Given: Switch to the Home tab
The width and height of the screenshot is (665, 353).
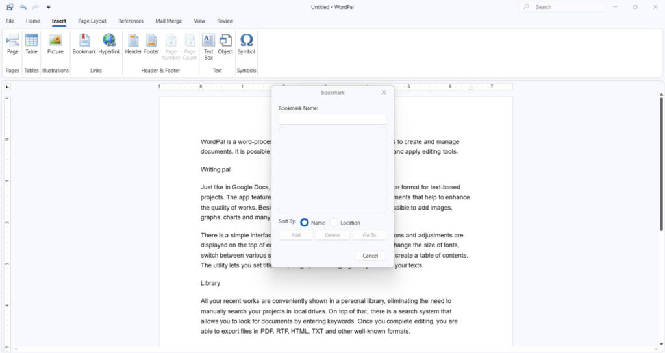Looking at the screenshot, I should (x=32, y=21).
